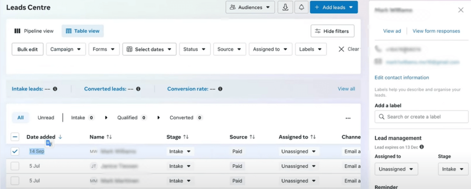The height and width of the screenshot is (189, 471).
Task: Click the 14 Sep date cell
Action: [x=37, y=151]
